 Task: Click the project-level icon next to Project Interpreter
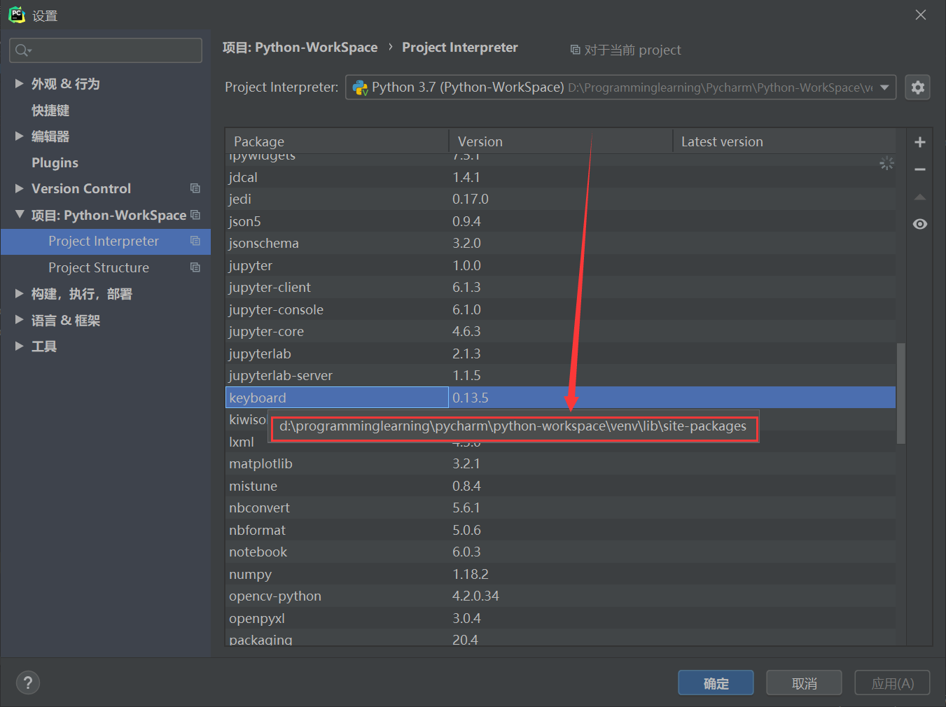tap(195, 241)
